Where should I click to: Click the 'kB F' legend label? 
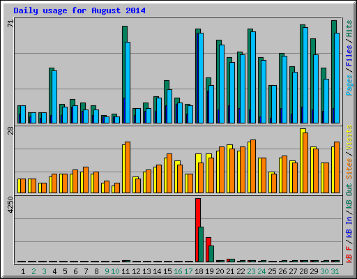tap(349, 255)
